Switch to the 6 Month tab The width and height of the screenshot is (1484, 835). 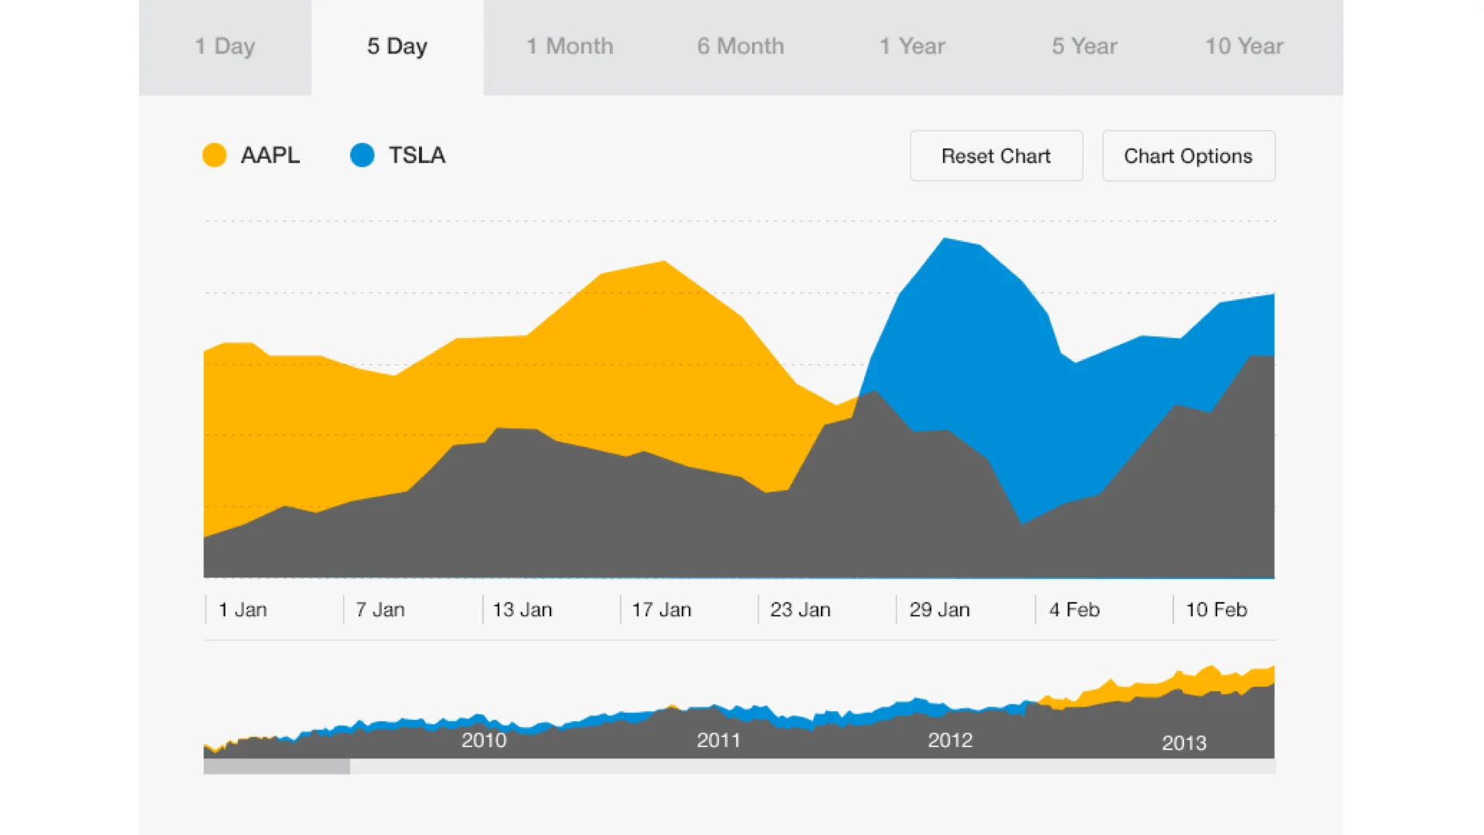[740, 46]
